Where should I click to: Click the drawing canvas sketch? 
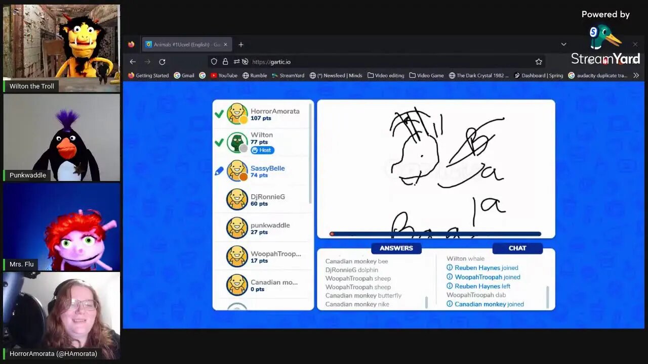[x=436, y=169]
